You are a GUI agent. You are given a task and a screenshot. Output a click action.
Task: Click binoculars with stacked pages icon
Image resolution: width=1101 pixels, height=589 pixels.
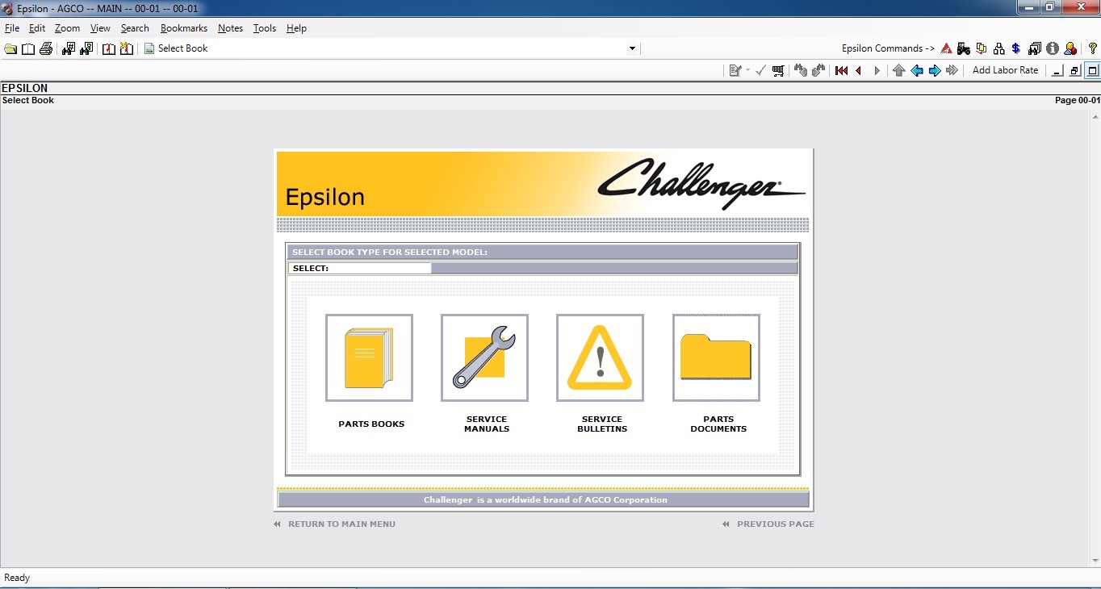pyautogui.click(x=1035, y=48)
